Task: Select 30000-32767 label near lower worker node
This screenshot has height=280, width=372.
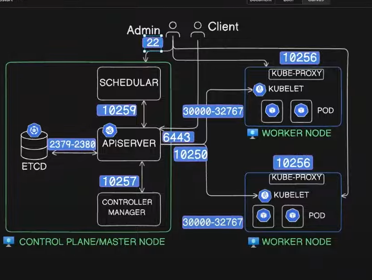Action: [x=213, y=222]
